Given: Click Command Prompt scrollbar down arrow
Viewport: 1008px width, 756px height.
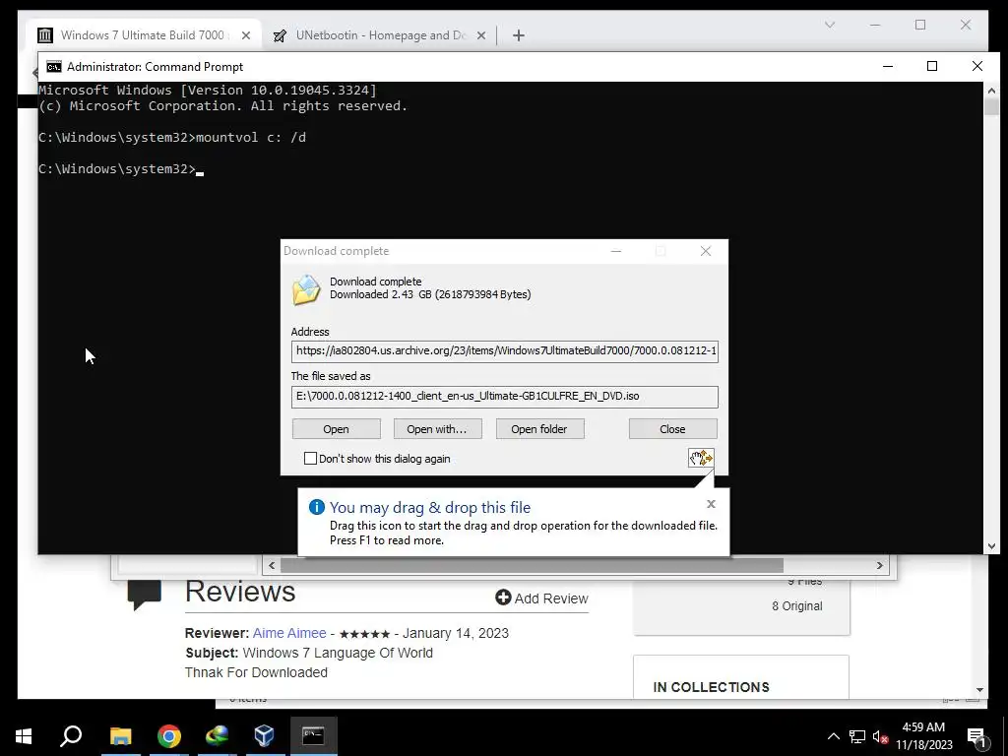Looking at the screenshot, I should pyautogui.click(x=991, y=546).
